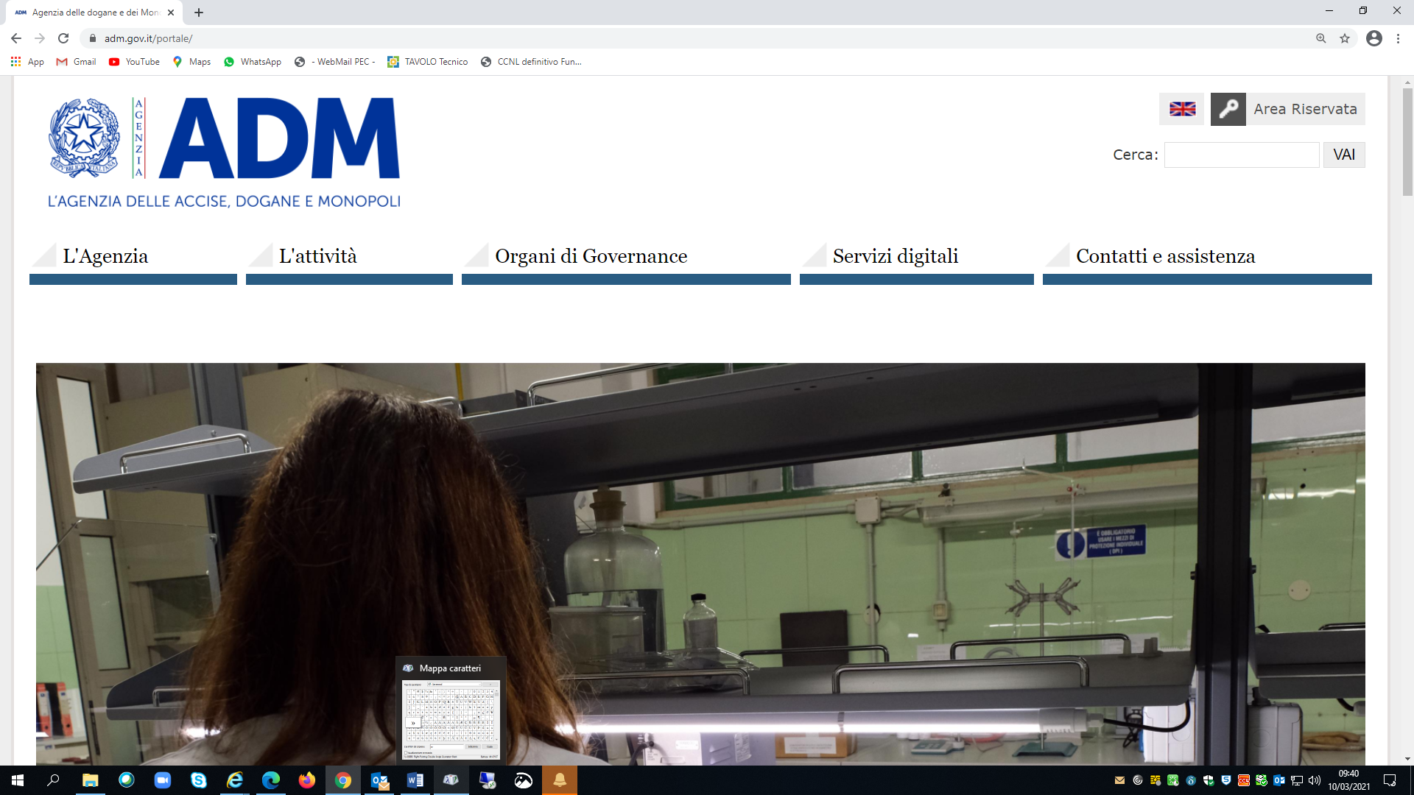Image resolution: width=1414 pixels, height=795 pixels.
Task: Expand the Servizi digitali navigation menu
Action: click(895, 256)
